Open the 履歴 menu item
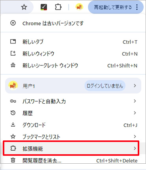146x170 pixels. [73, 113]
